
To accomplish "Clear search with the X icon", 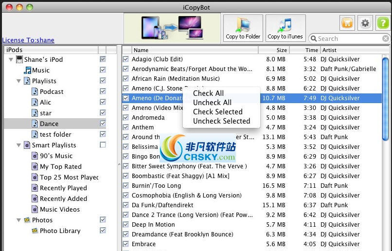I will 386,38.
